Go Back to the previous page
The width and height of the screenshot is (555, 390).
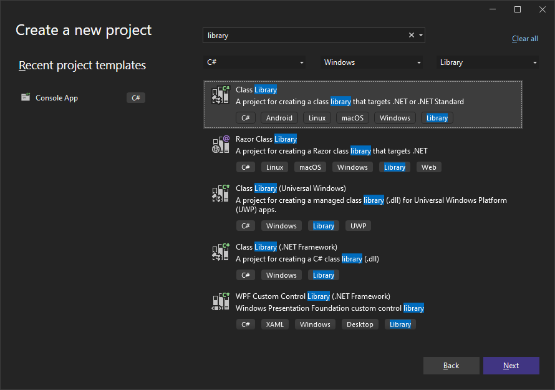451,366
